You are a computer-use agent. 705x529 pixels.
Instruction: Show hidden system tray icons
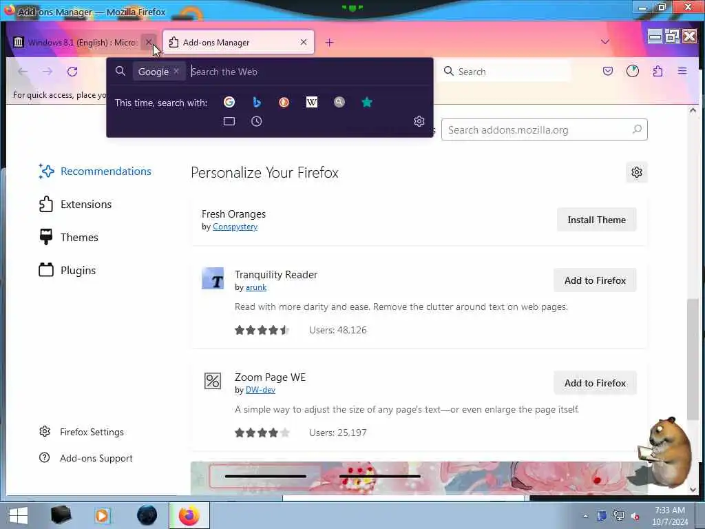click(x=585, y=516)
